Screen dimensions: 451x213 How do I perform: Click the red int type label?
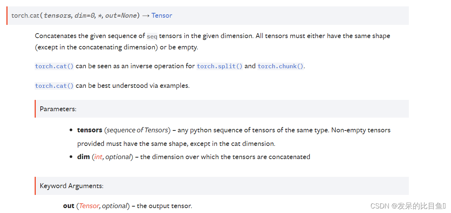98,157
